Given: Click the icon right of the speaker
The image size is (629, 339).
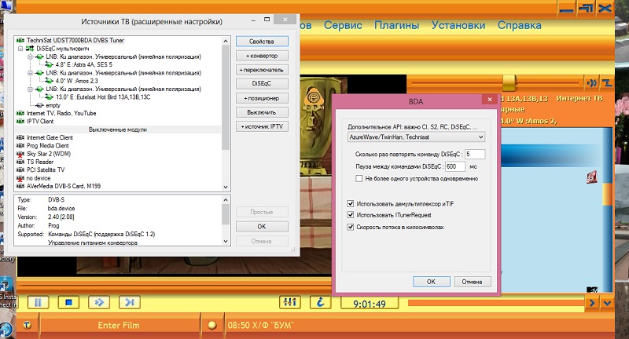Looking at the screenshot, I should 607,83.
